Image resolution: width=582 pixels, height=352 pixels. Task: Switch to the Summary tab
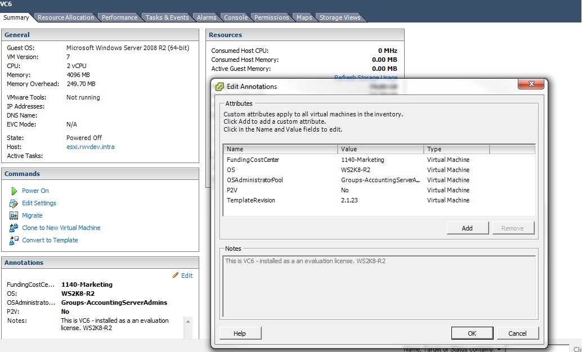(x=16, y=17)
